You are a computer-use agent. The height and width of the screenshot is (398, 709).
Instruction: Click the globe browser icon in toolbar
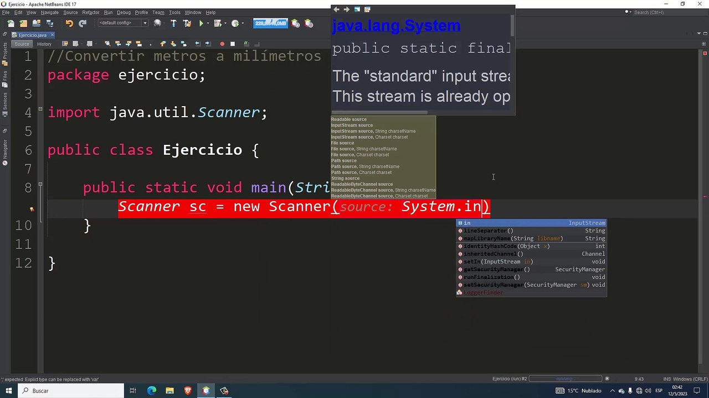[157, 23]
